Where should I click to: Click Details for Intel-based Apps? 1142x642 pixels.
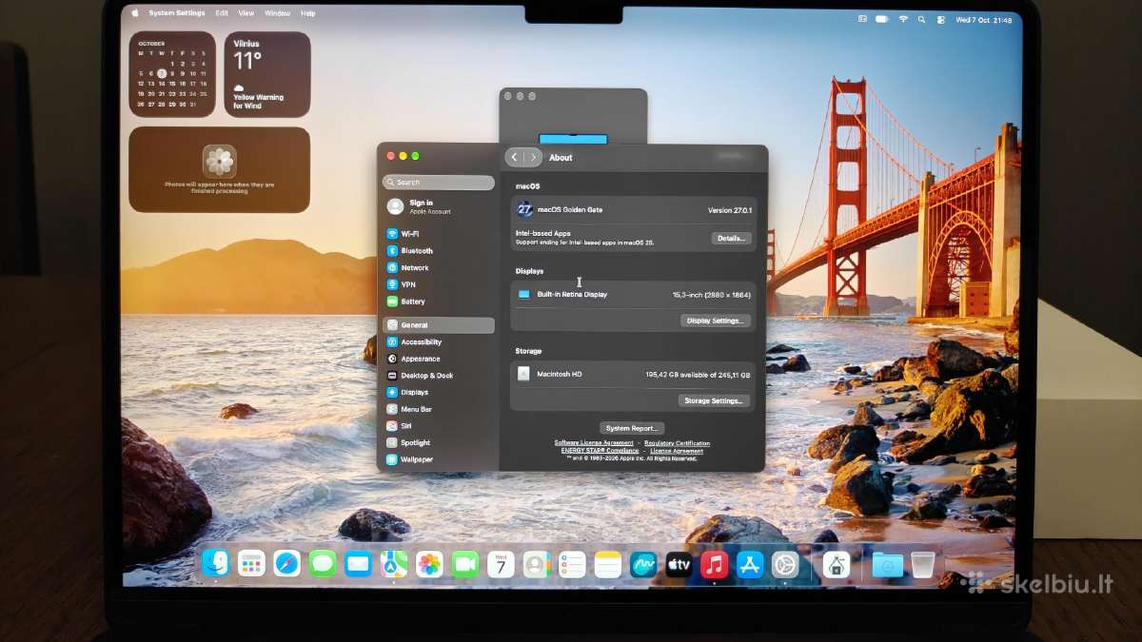coord(731,239)
